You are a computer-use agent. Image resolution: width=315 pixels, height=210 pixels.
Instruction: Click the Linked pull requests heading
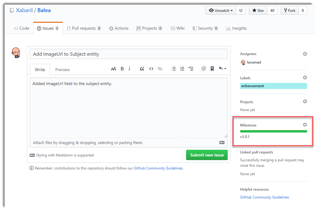click(256, 152)
